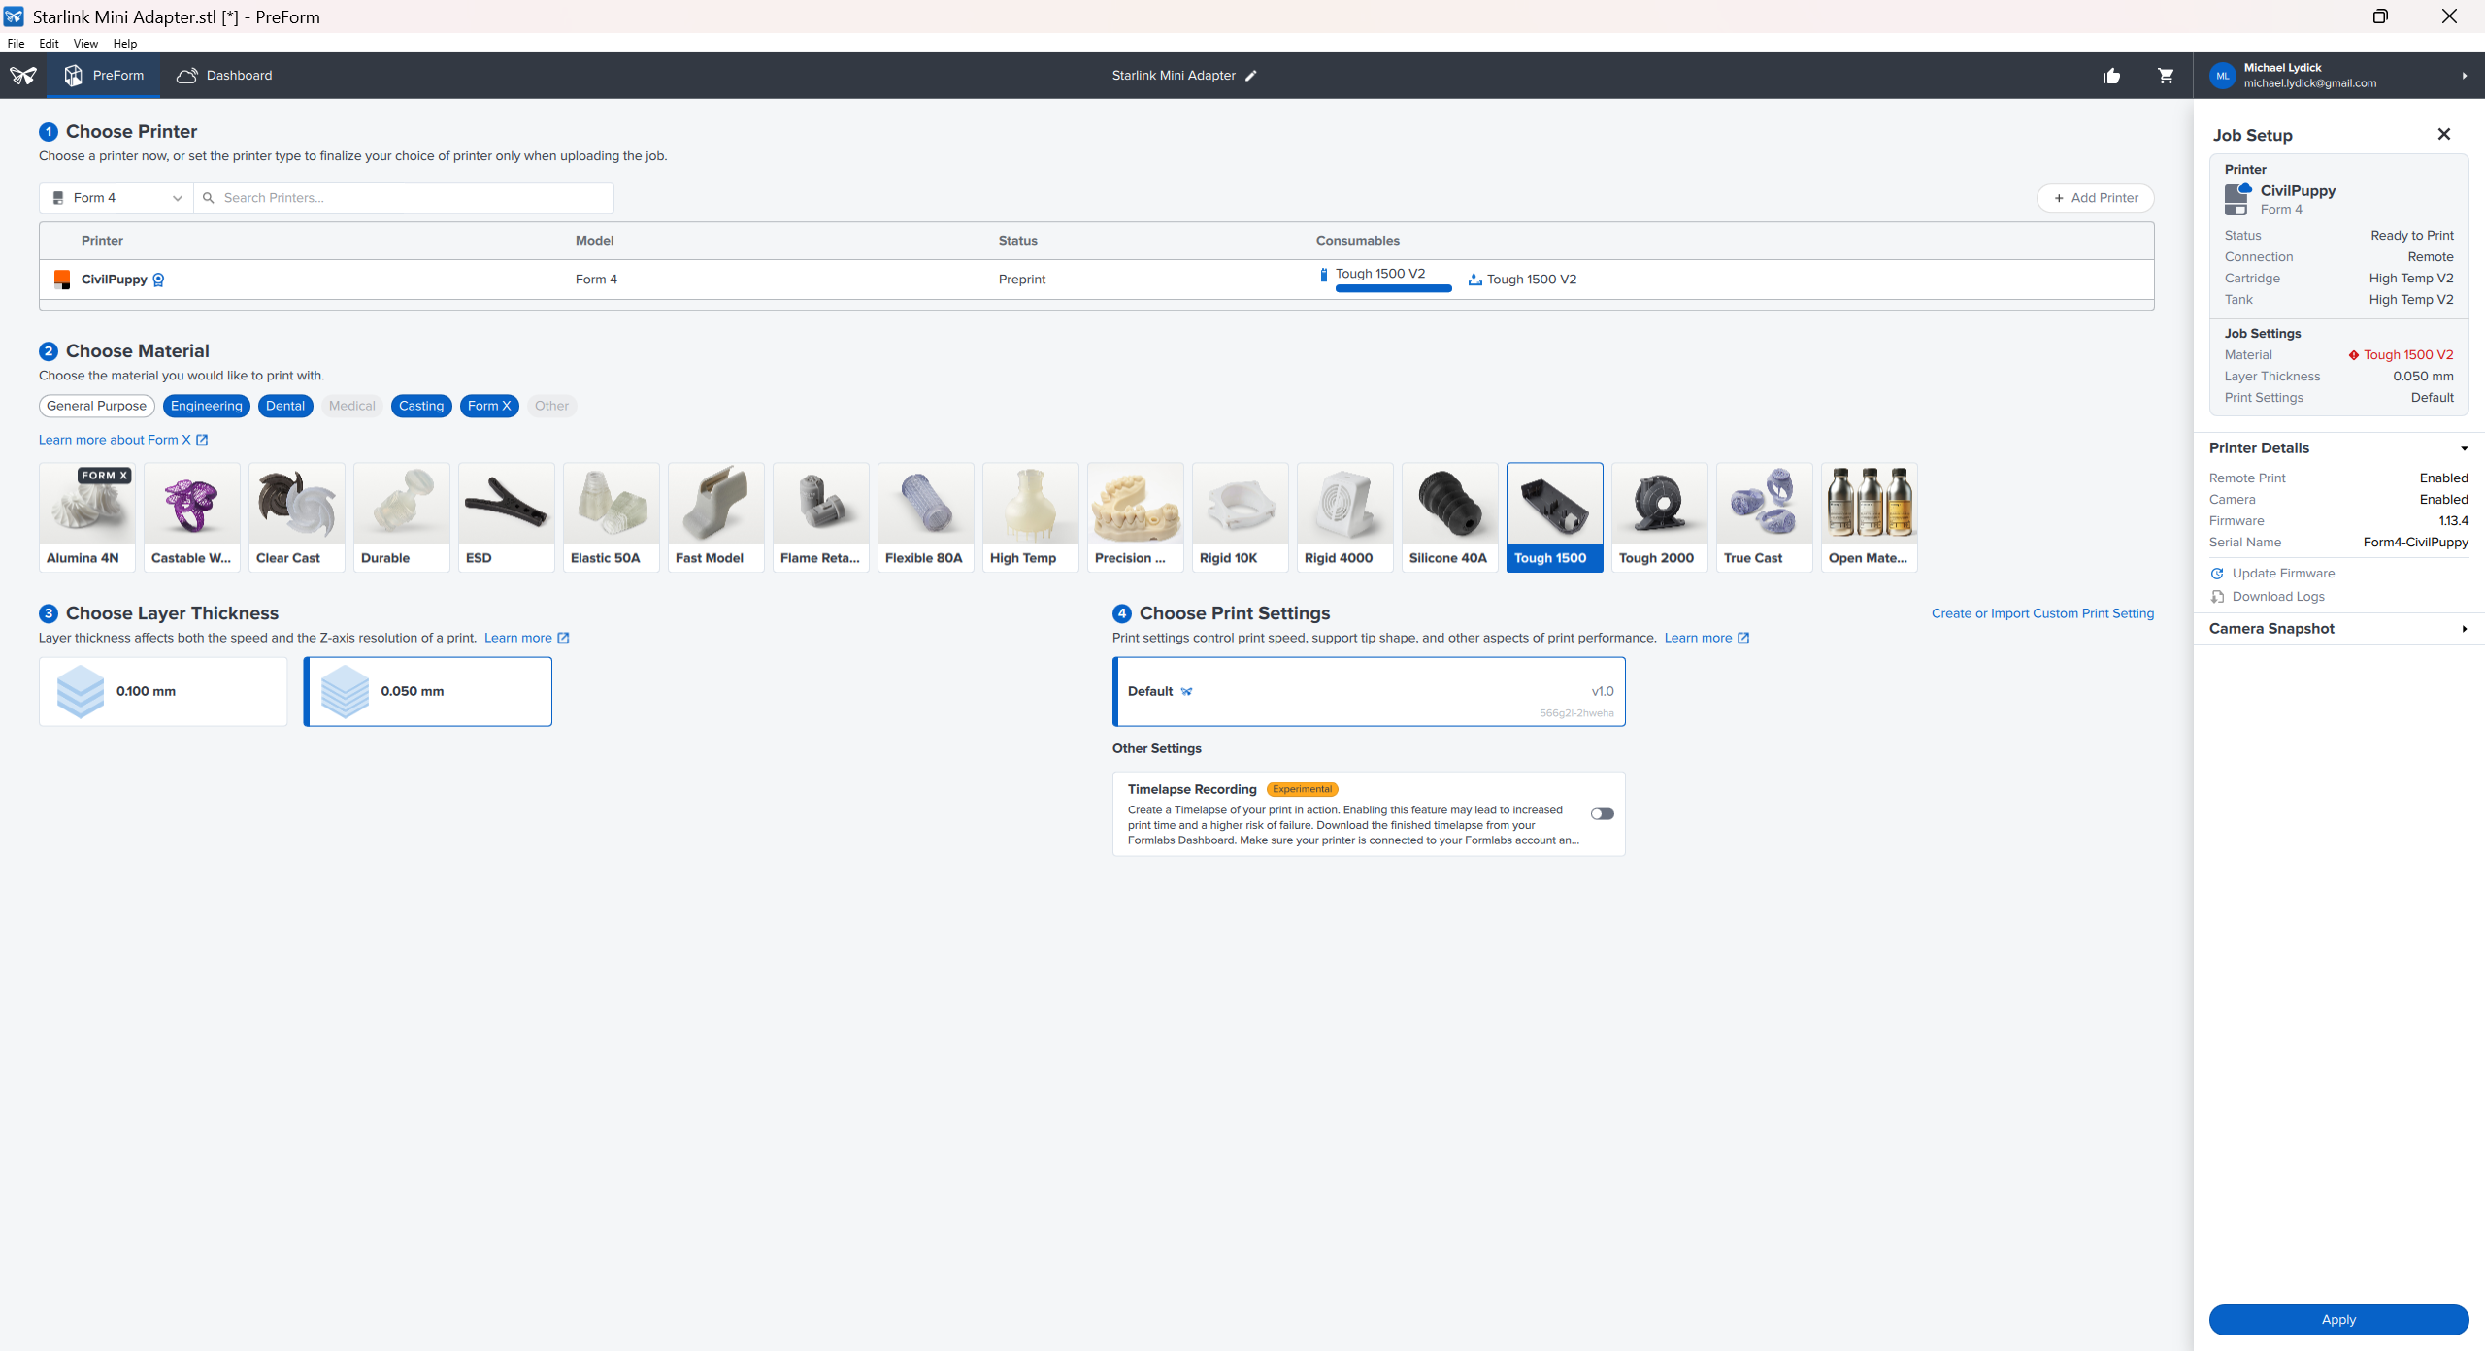The height and width of the screenshot is (1351, 2485).
Task: Click the Tough 1500 V2 cartridge level bar
Action: coord(1394,288)
